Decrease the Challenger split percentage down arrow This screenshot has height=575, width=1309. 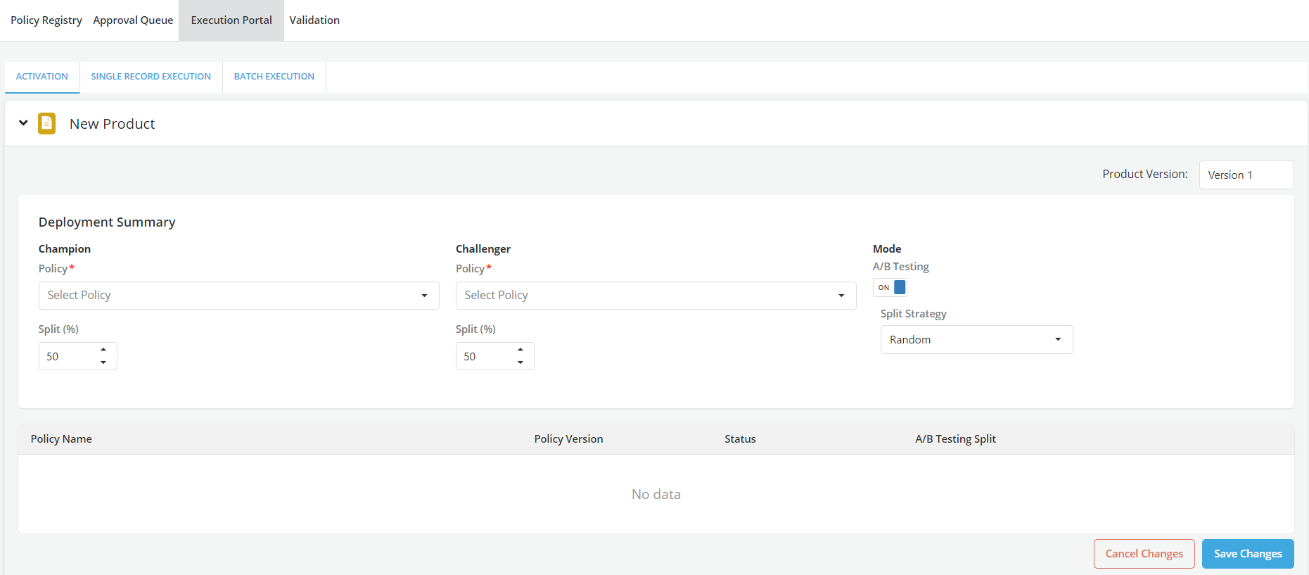(x=521, y=362)
